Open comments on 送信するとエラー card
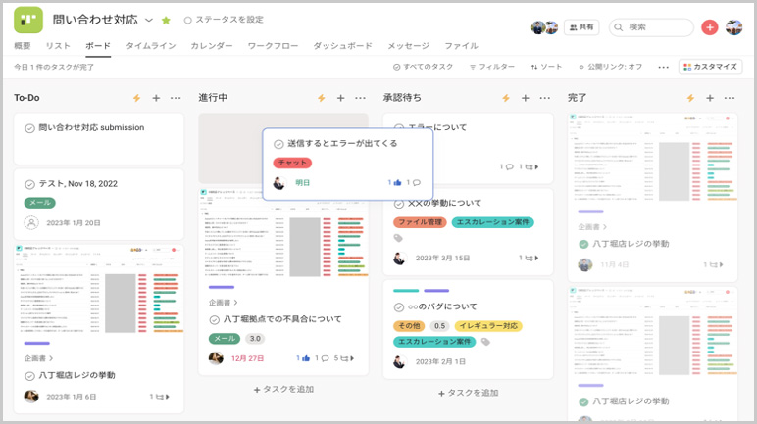Screen dimensions: 757x424 (x=416, y=183)
